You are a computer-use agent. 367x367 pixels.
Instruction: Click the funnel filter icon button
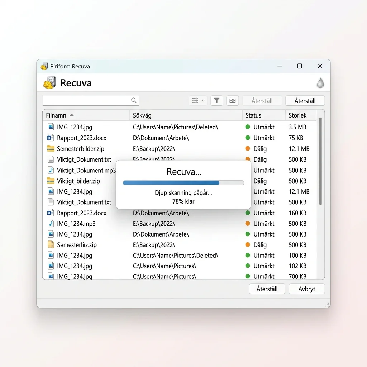tap(217, 101)
